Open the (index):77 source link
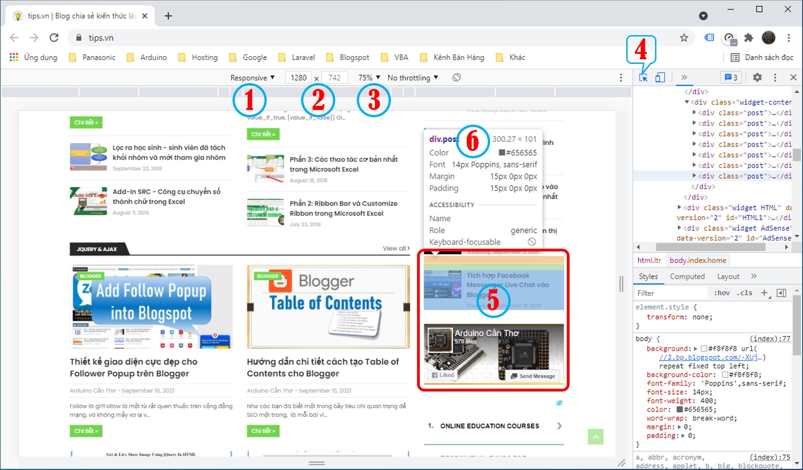 point(770,339)
